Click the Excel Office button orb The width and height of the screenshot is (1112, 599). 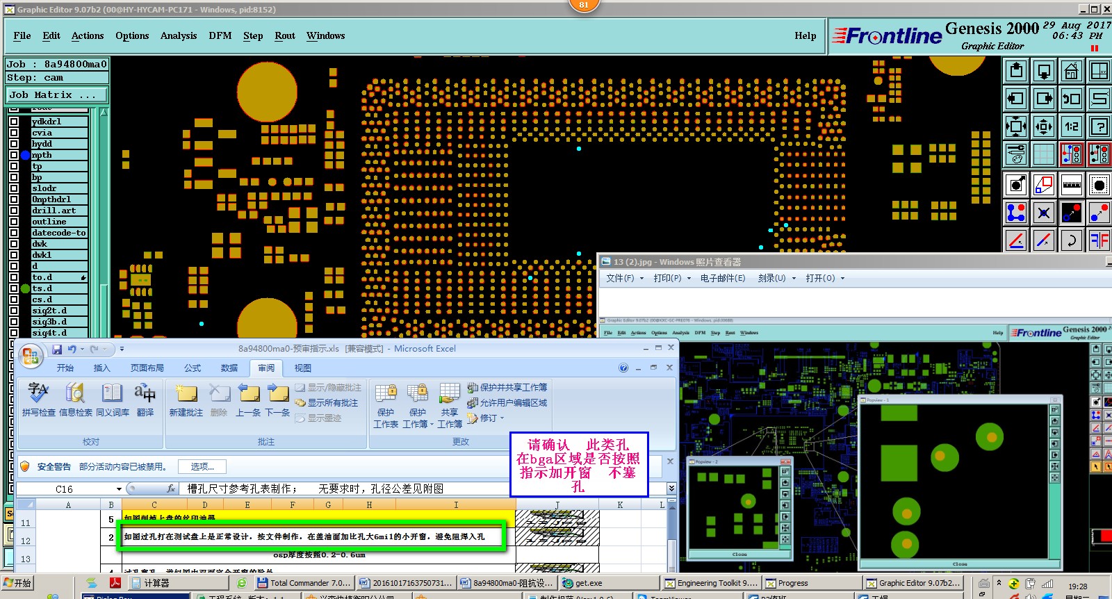30,356
